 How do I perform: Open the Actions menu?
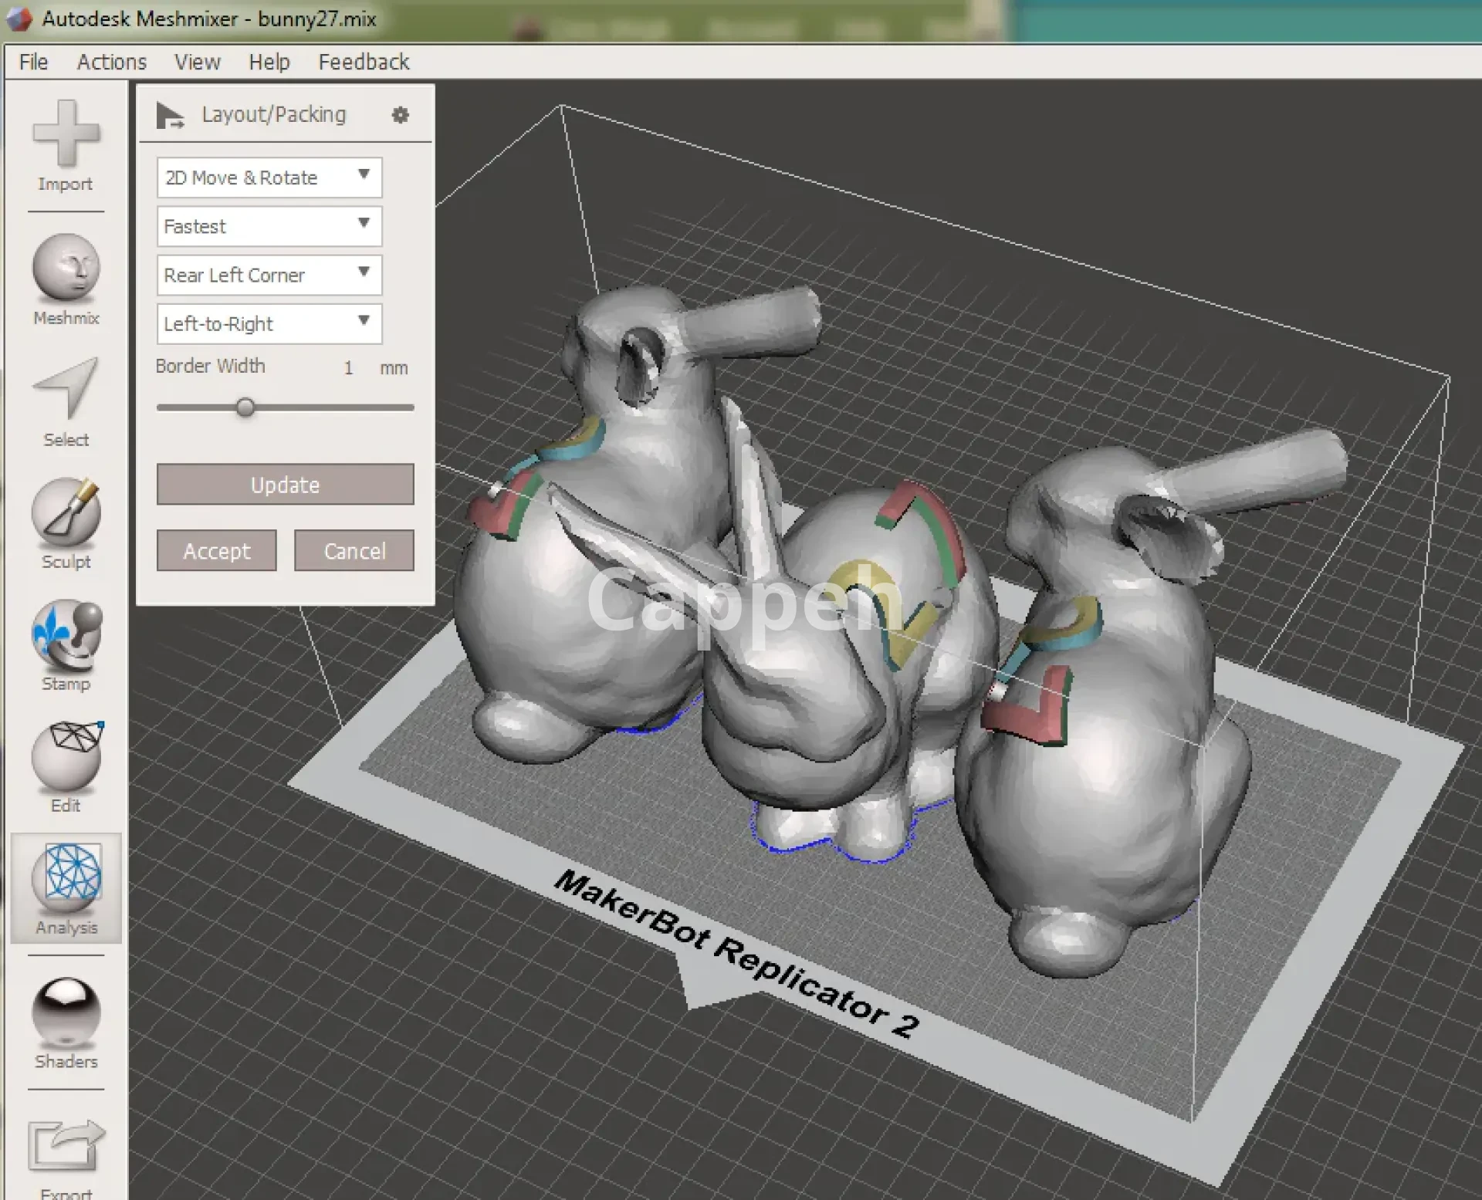(111, 62)
